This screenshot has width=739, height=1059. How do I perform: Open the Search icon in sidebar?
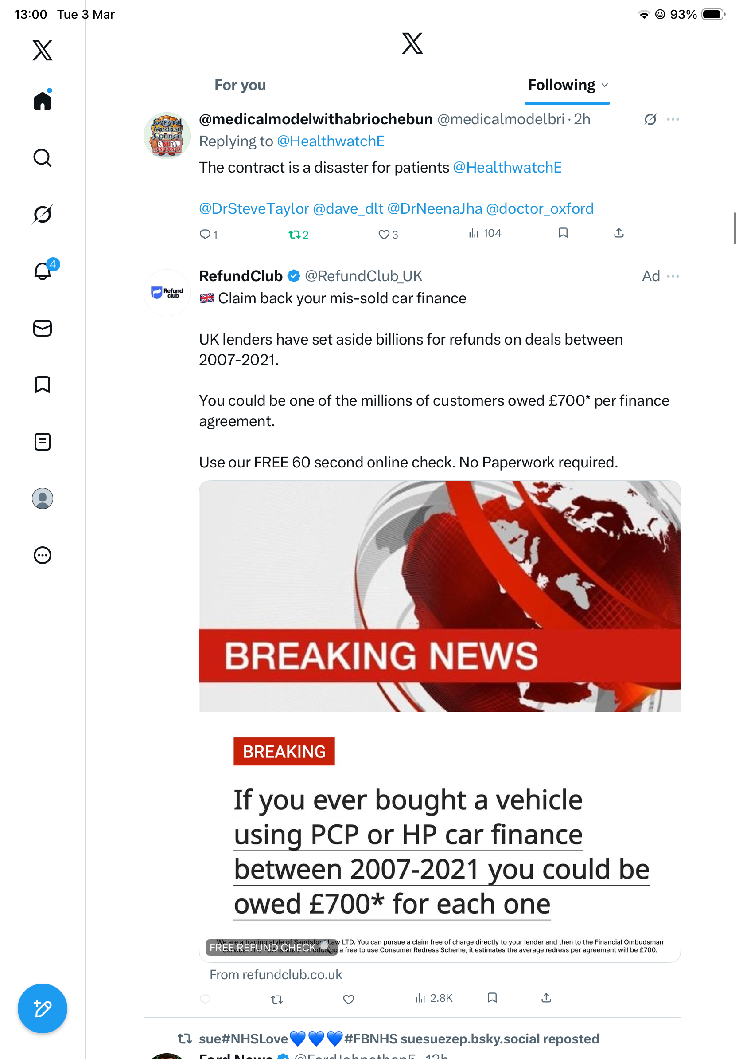click(43, 158)
